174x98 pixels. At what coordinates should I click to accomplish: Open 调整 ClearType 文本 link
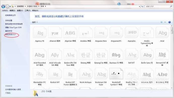pyautogui.click(x=13, y=27)
